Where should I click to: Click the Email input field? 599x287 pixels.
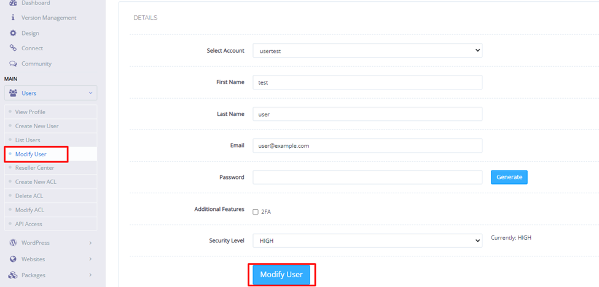(x=367, y=145)
